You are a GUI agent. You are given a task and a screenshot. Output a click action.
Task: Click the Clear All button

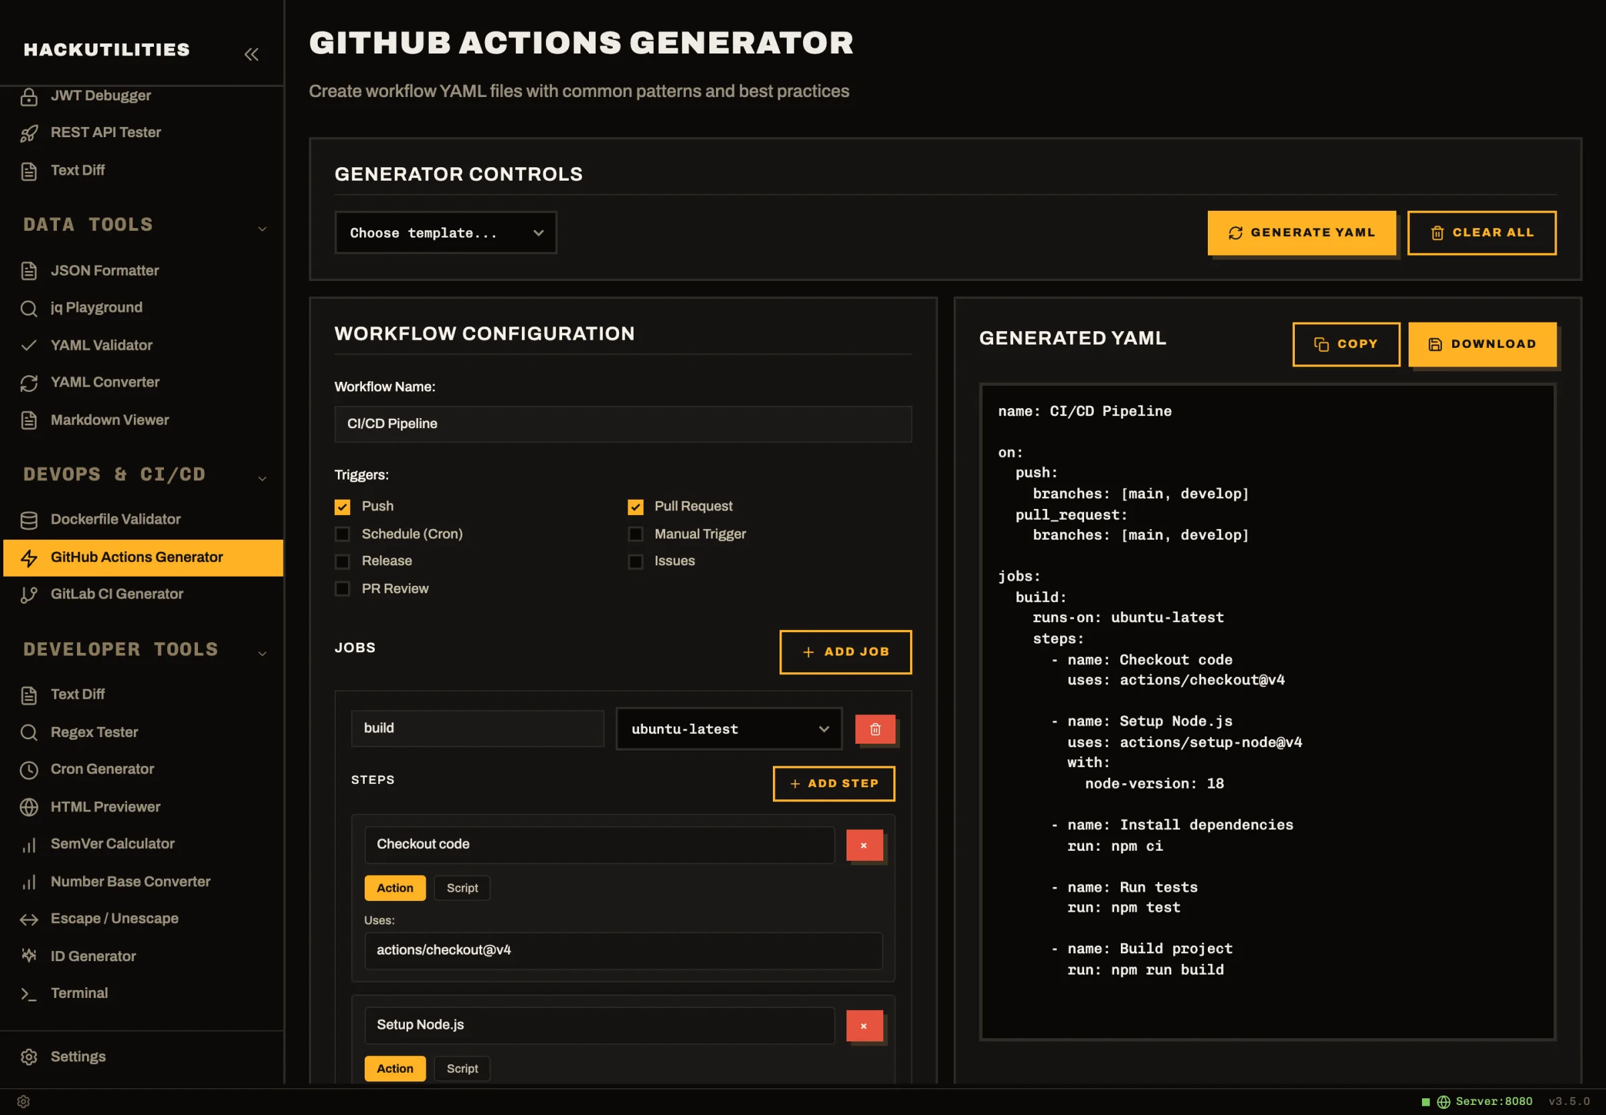click(1482, 233)
